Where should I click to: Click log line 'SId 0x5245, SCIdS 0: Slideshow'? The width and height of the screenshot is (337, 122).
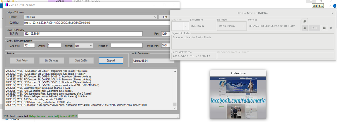click(48, 77)
